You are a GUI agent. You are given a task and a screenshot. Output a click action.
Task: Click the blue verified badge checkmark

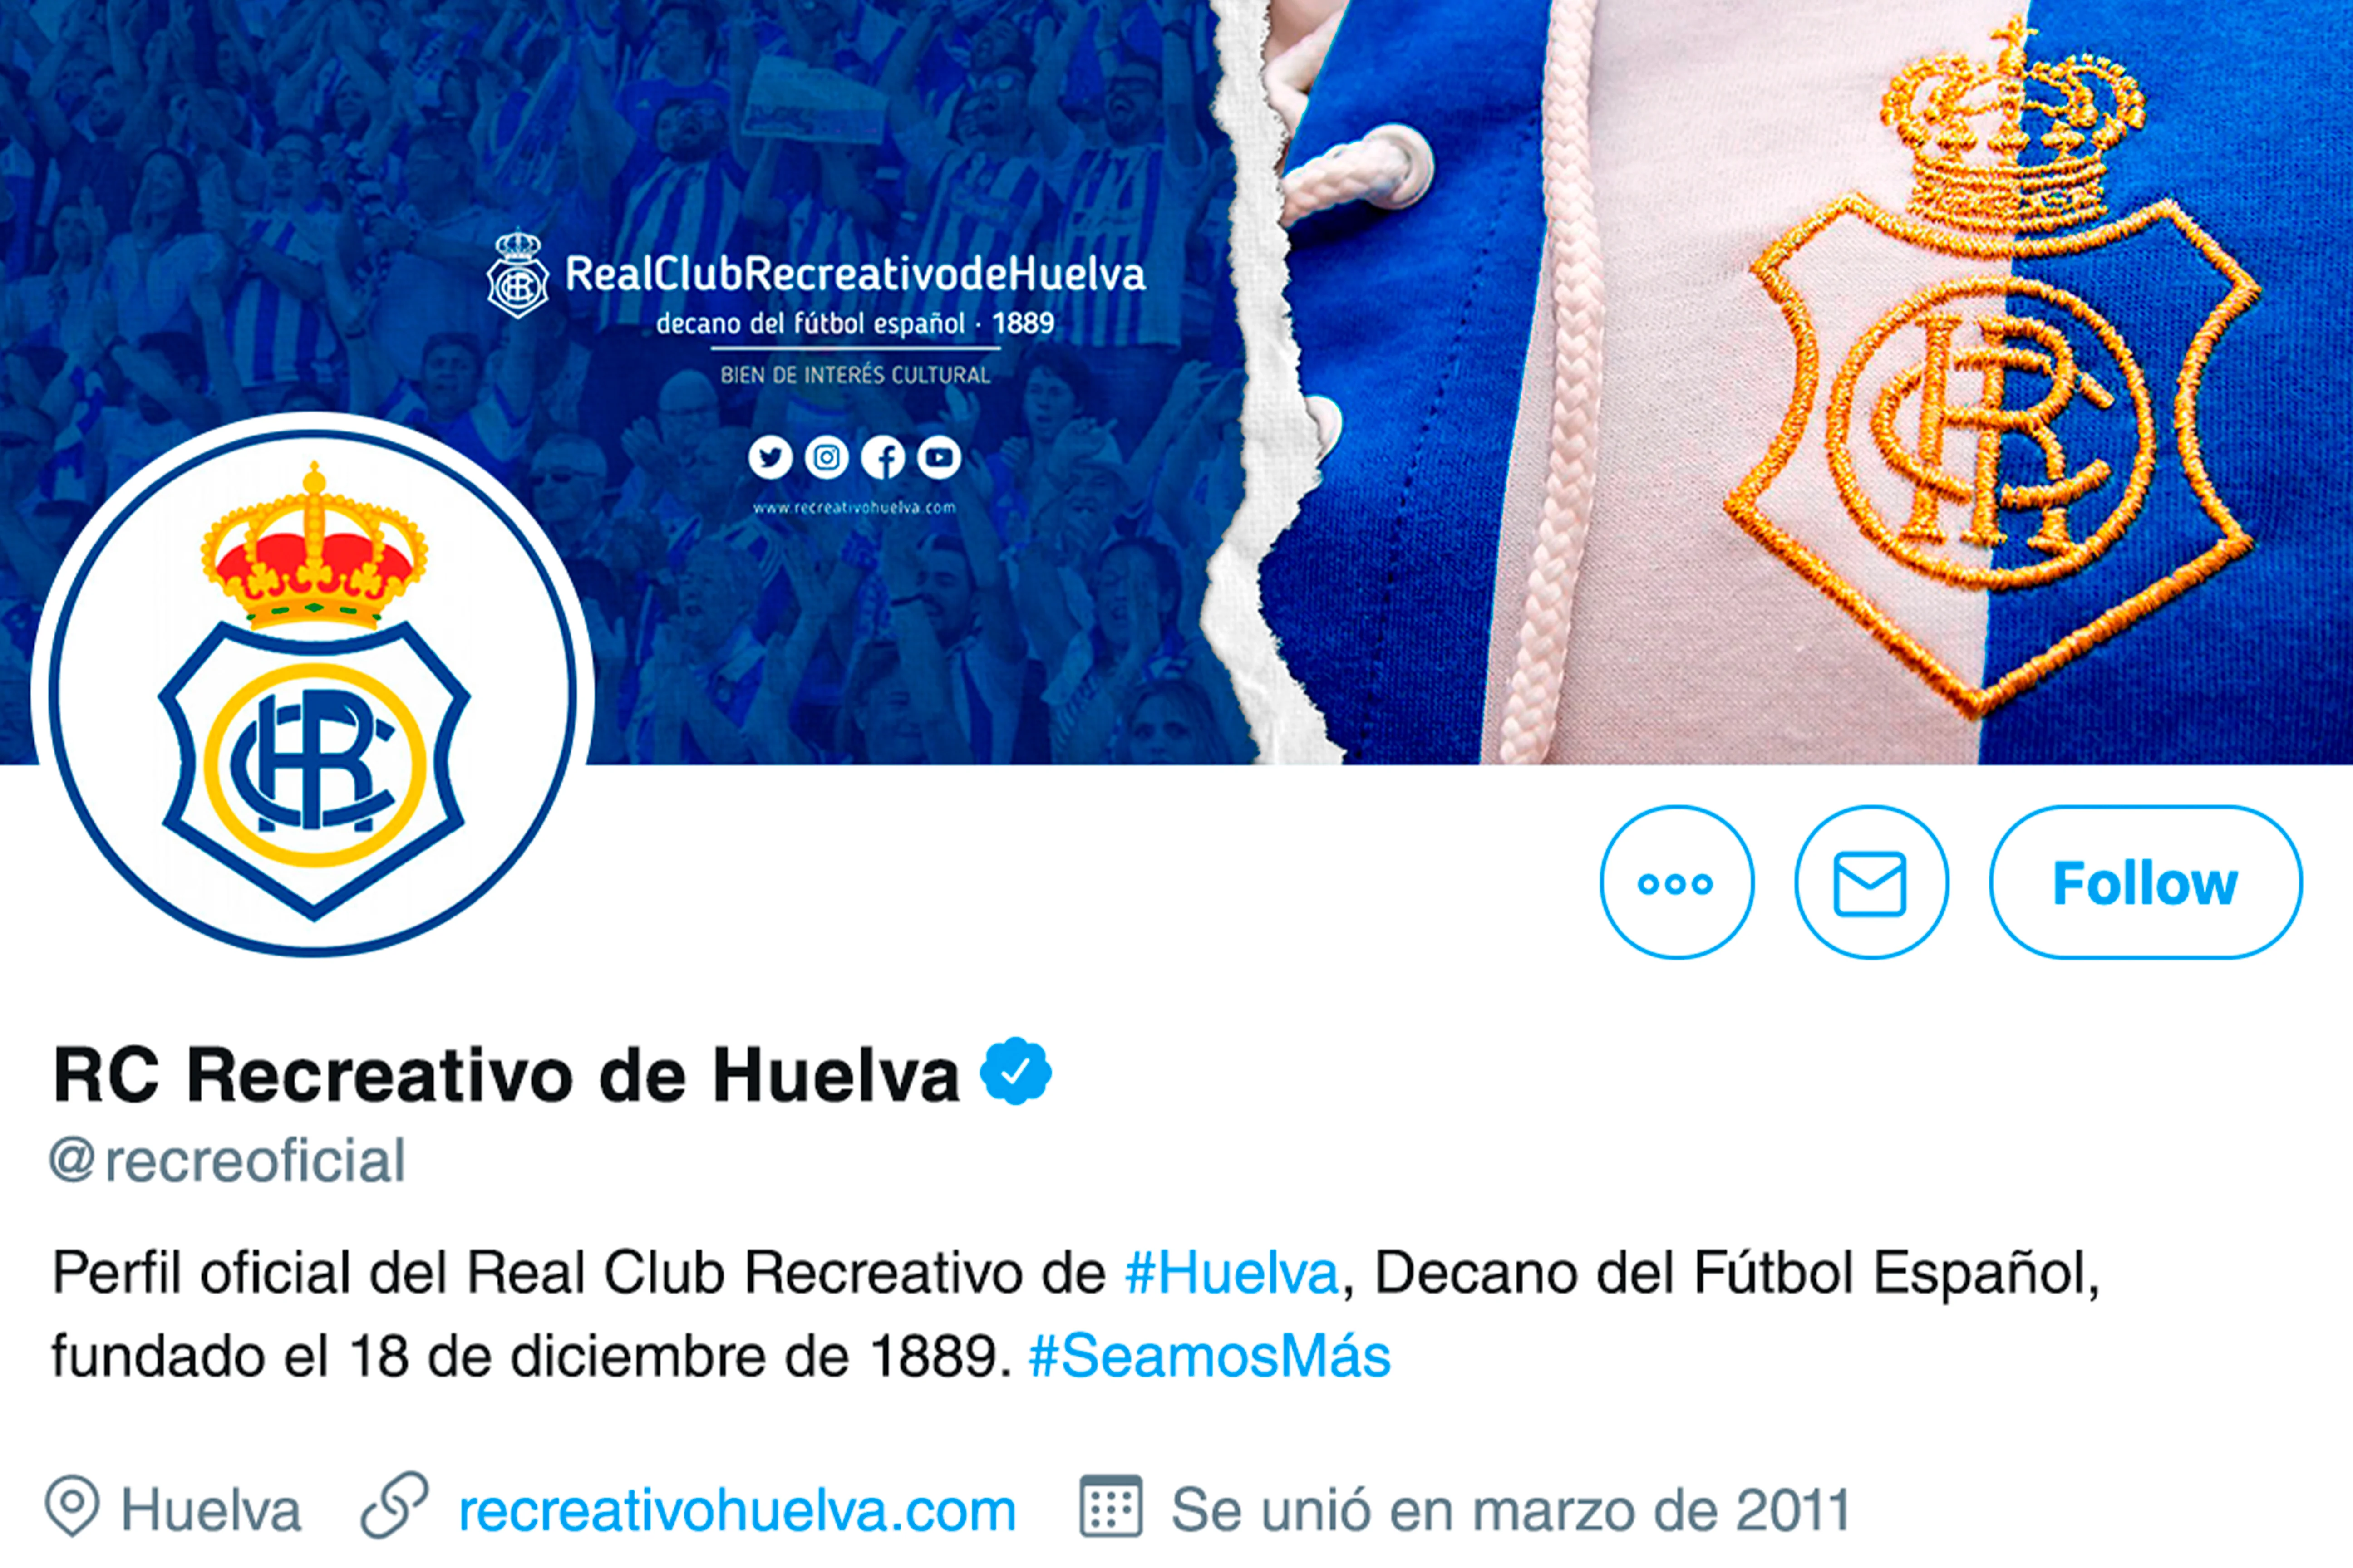[1015, 1071]
